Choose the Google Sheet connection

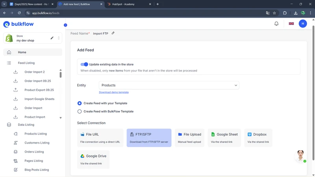[224, 138]
